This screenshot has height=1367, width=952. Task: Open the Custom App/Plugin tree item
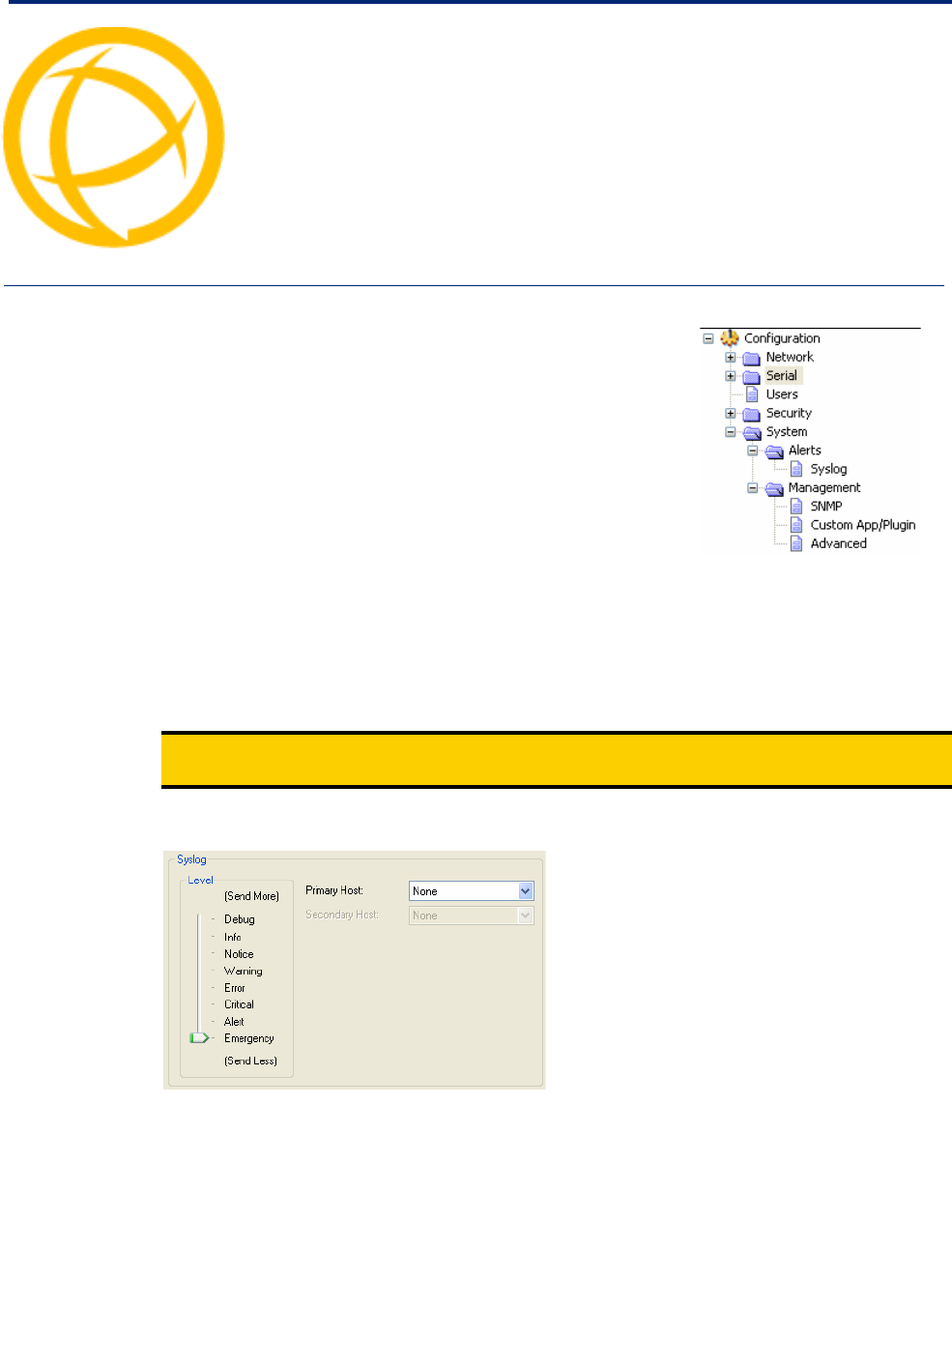(x=863, y=525)
